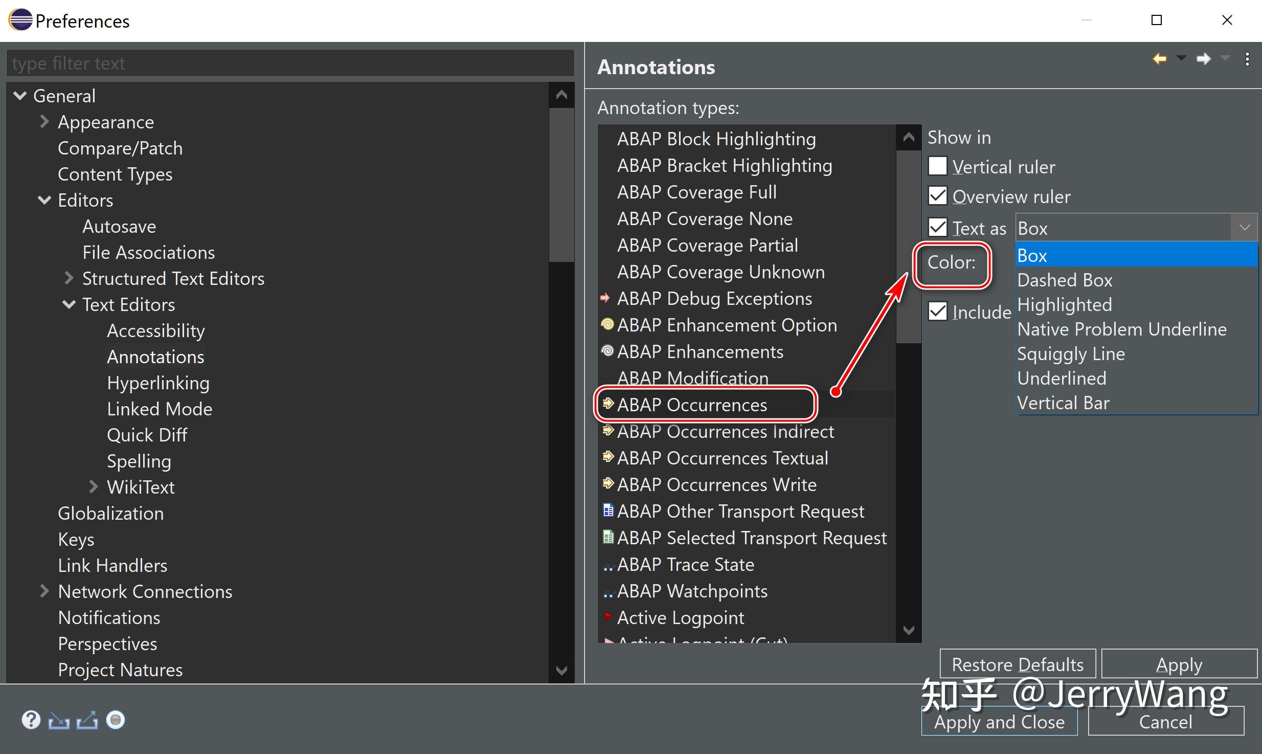Open the view menu via three-dot icon
The height and width of the screenshot is (754, 1262).
tap(1248, 58)
